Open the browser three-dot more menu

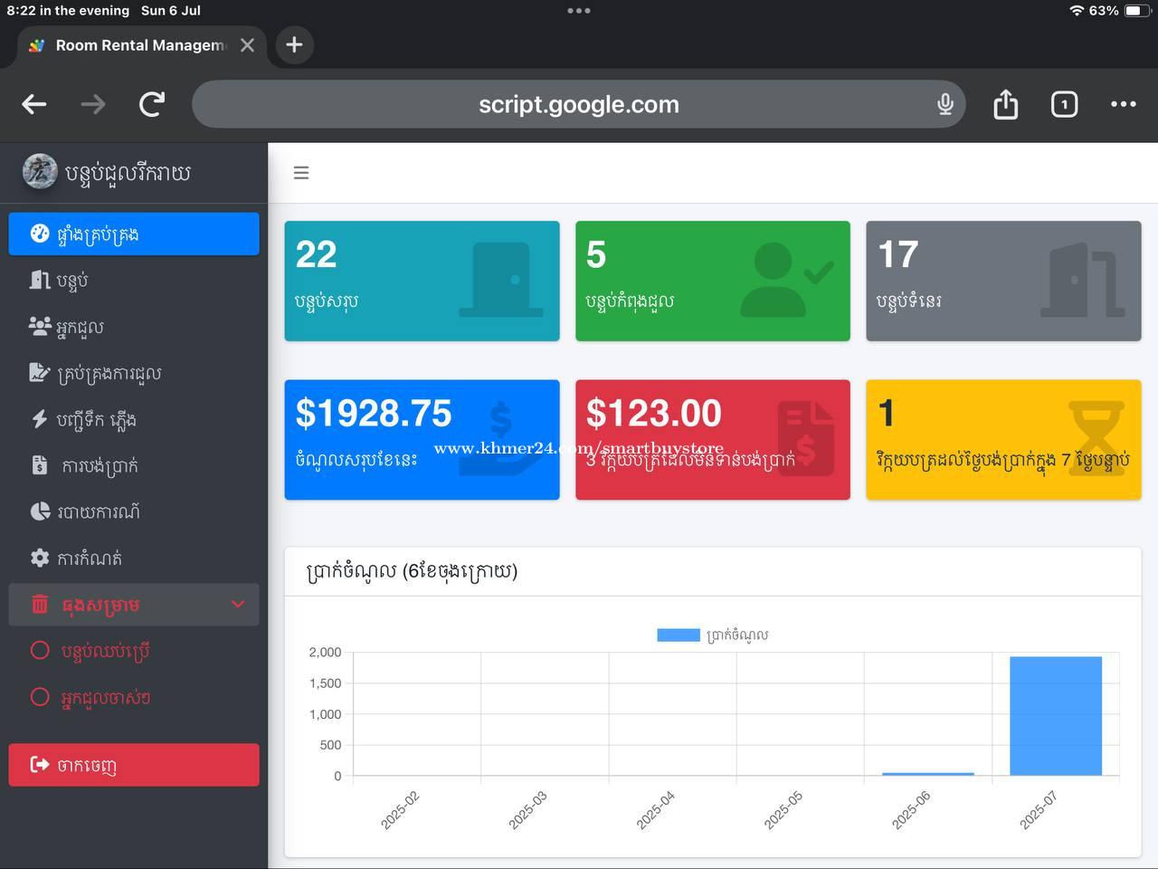pos(1123,105)
